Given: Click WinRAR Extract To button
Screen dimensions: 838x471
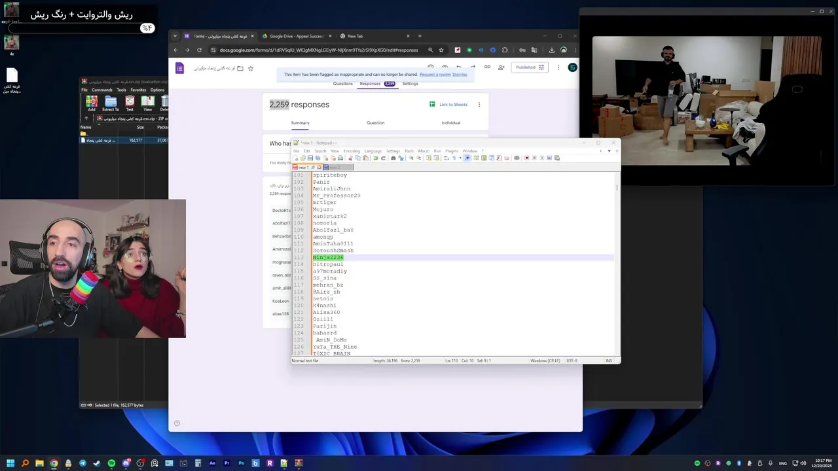Looking at the screenshot, I should pyautogui.click(x=111, y=103).
